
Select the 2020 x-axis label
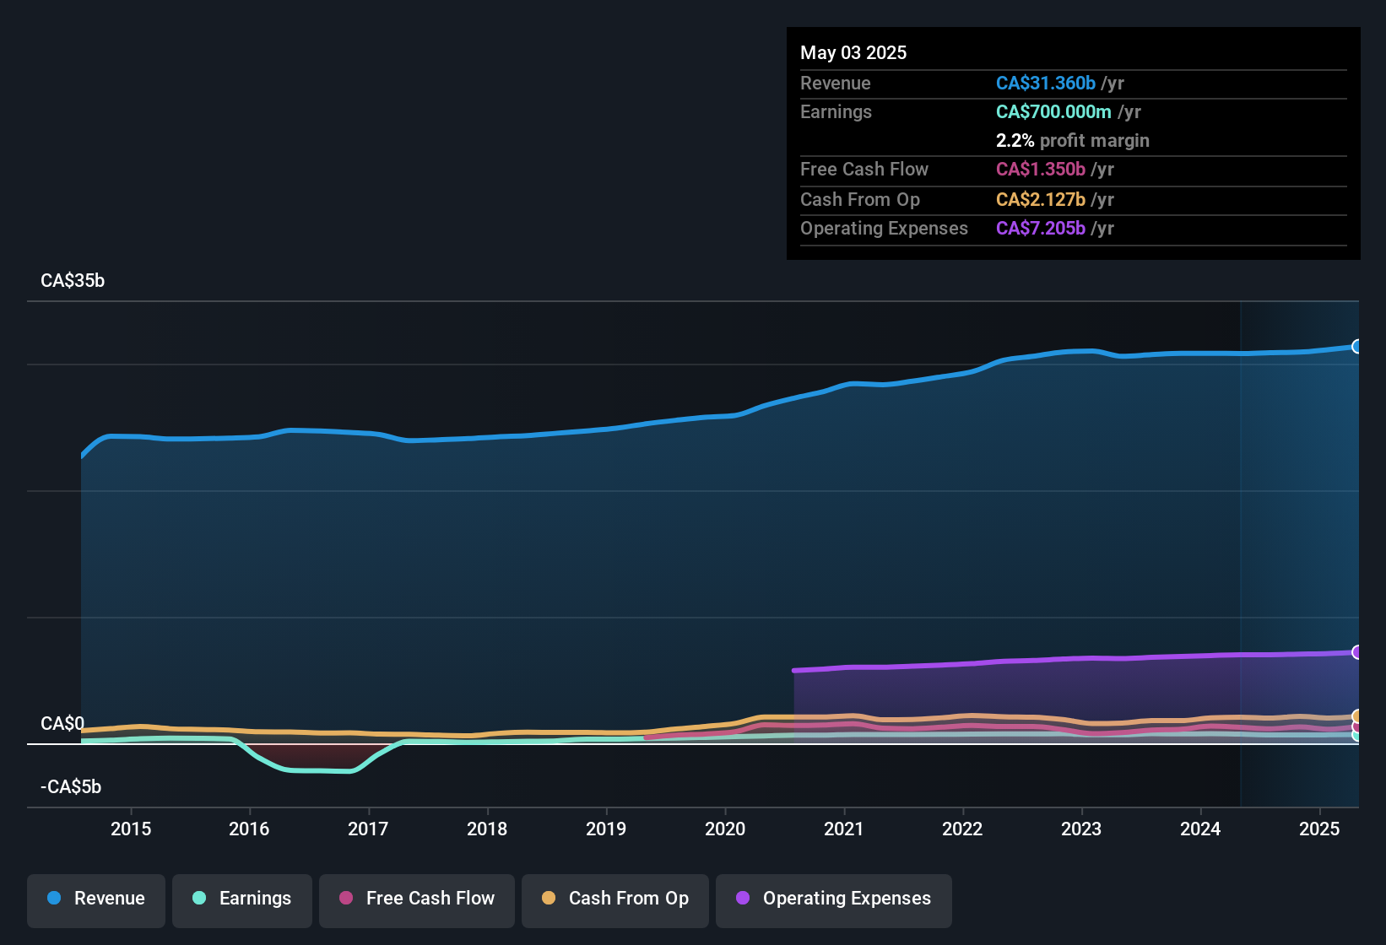coord(725,829)
